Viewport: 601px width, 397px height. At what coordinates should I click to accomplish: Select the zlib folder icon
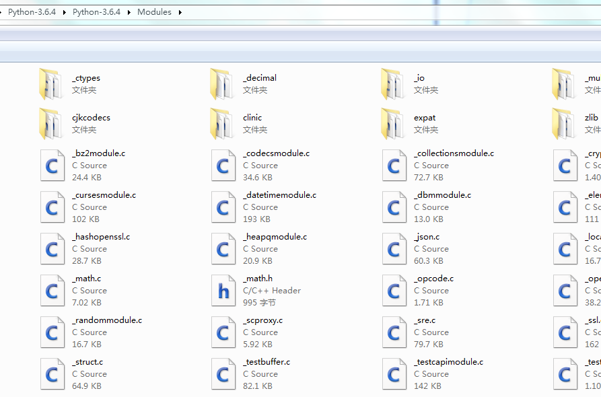pos(563,124)
